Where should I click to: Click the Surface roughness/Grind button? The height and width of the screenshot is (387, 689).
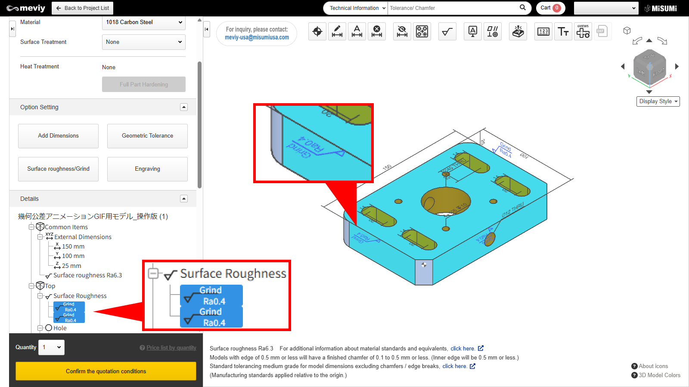58,169
